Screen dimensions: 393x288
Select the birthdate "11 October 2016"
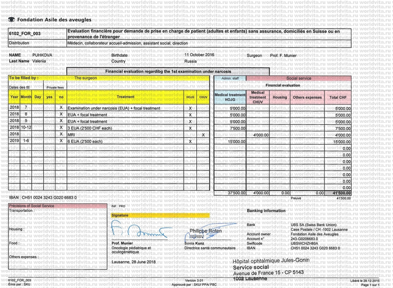point(199,55)
